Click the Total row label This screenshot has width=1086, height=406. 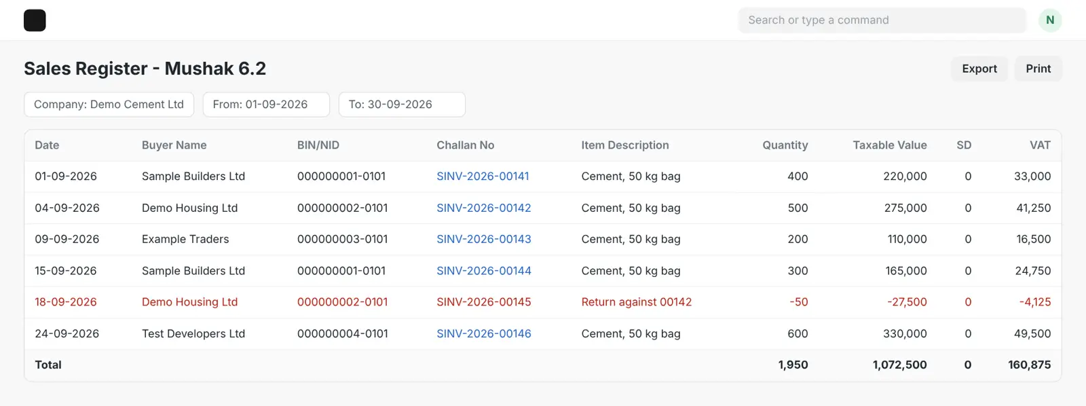pos(48,365)
